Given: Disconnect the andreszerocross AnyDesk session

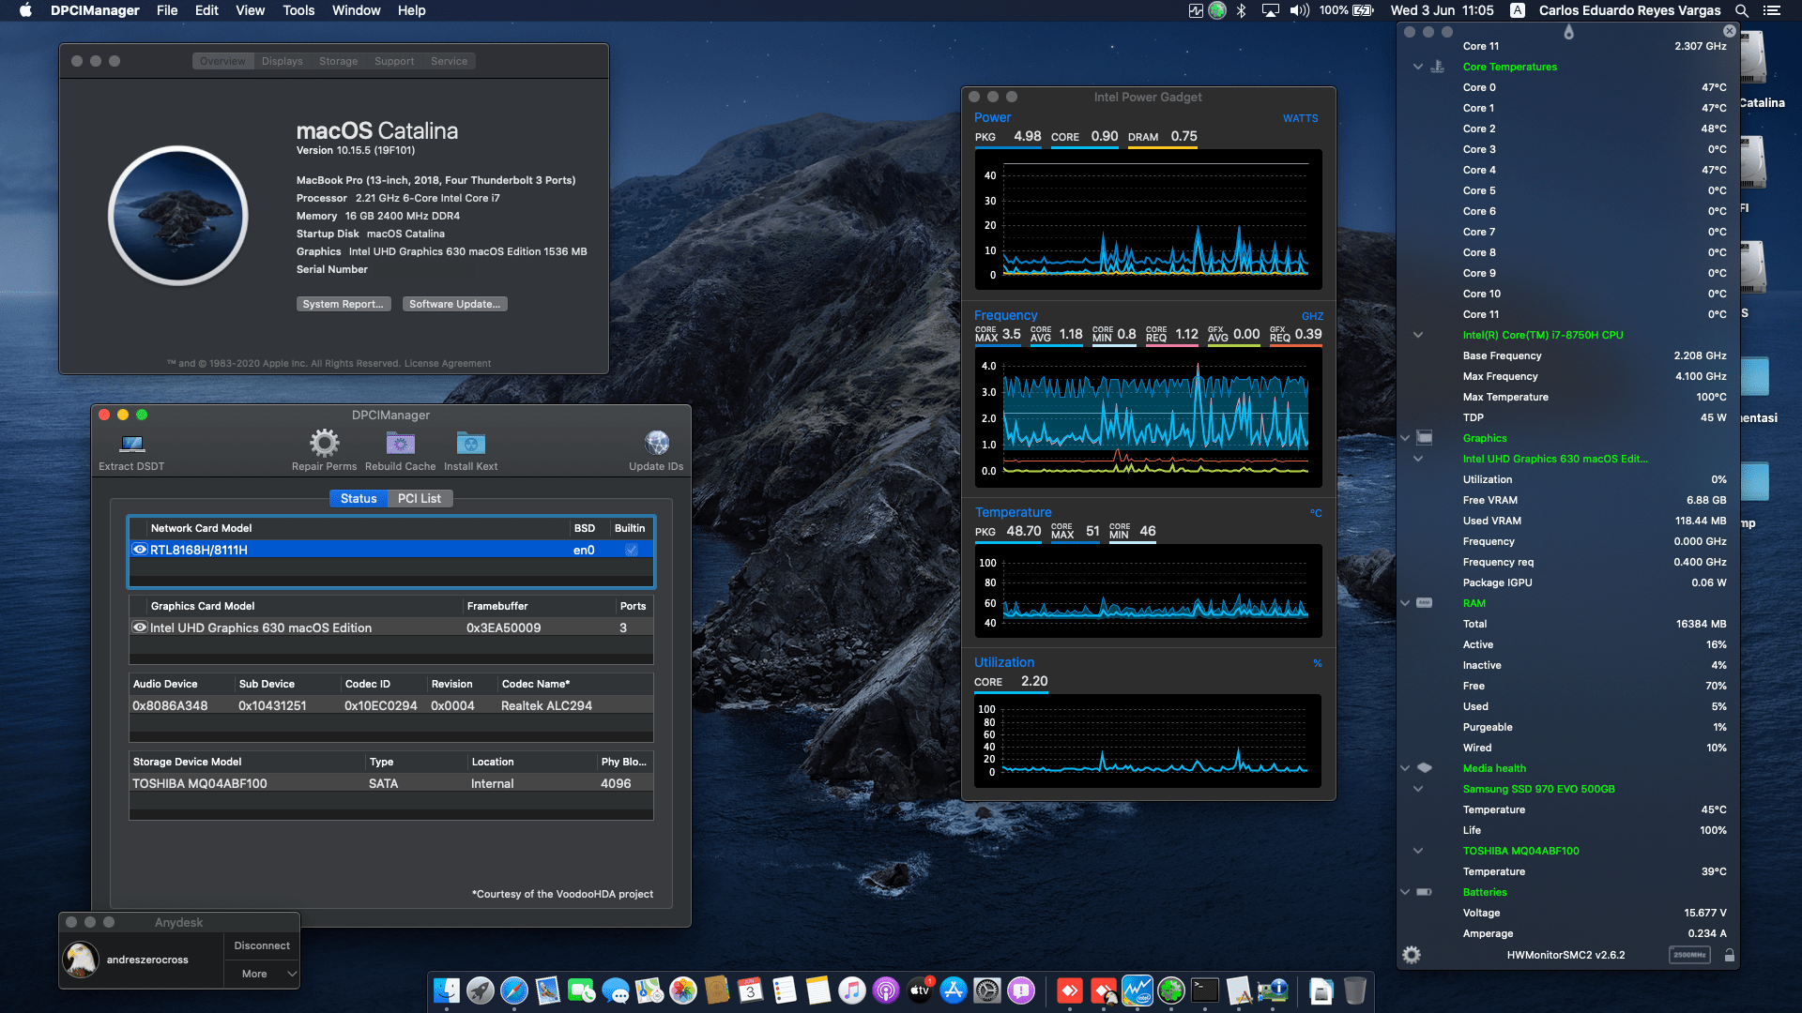Looking at the screenshot, I should click(x=261, y=945).
